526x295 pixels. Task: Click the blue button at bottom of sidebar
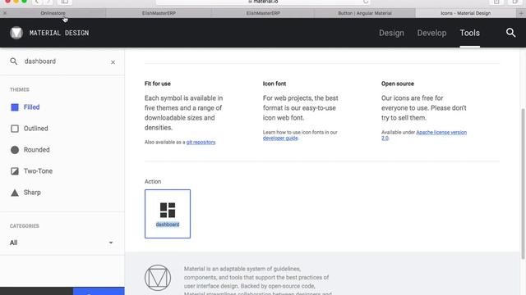tap(99, 291)
